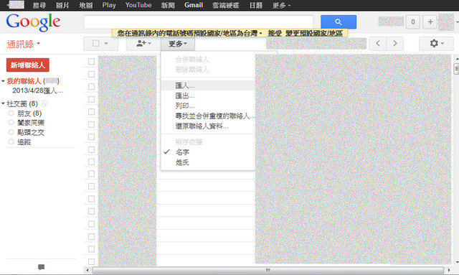
Task: Tick the second contact row checkbox
Action: (91, 74)
